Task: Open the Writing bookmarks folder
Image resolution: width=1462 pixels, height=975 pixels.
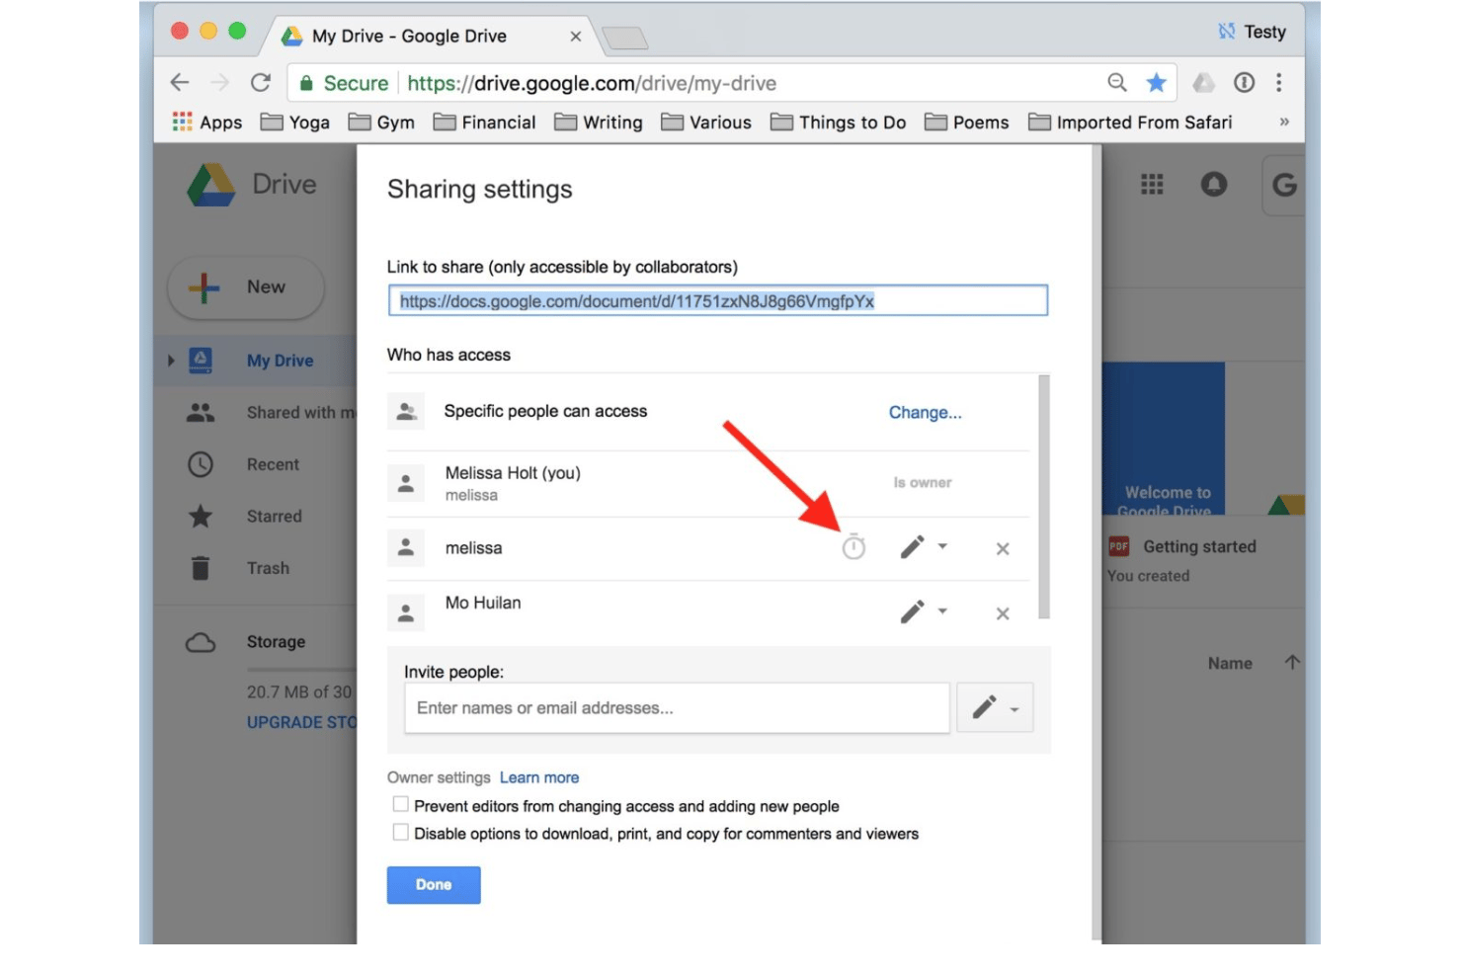Action: pyautogui.click(x=599, y=122)
